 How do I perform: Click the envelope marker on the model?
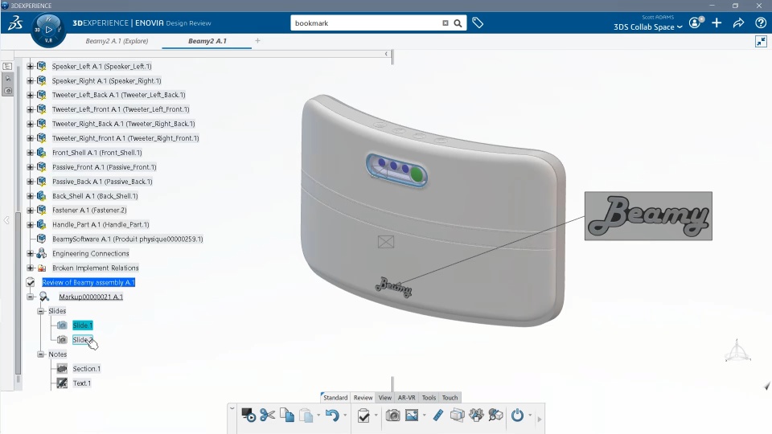coord(386,242)
